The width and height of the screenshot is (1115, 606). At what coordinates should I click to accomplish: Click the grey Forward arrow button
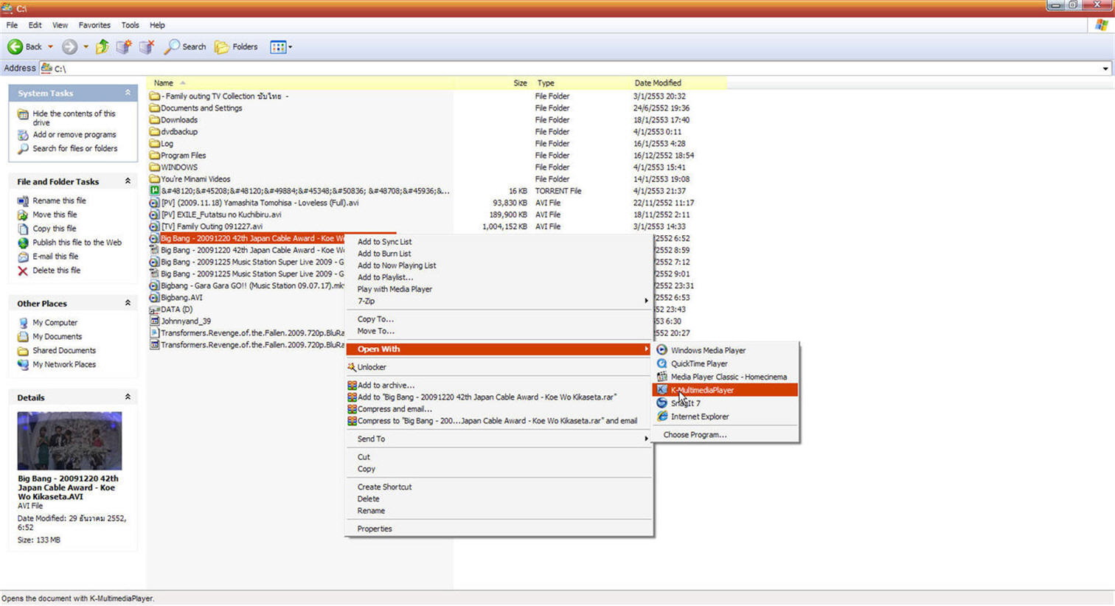69,46
